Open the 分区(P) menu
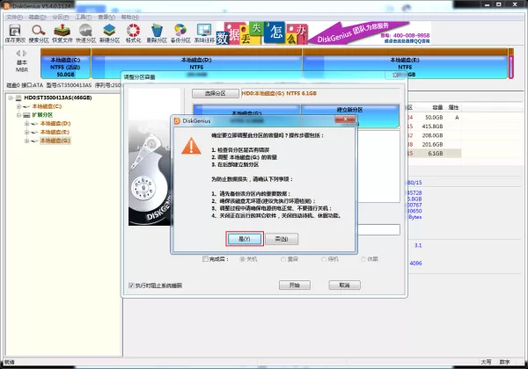 point(61,18)
